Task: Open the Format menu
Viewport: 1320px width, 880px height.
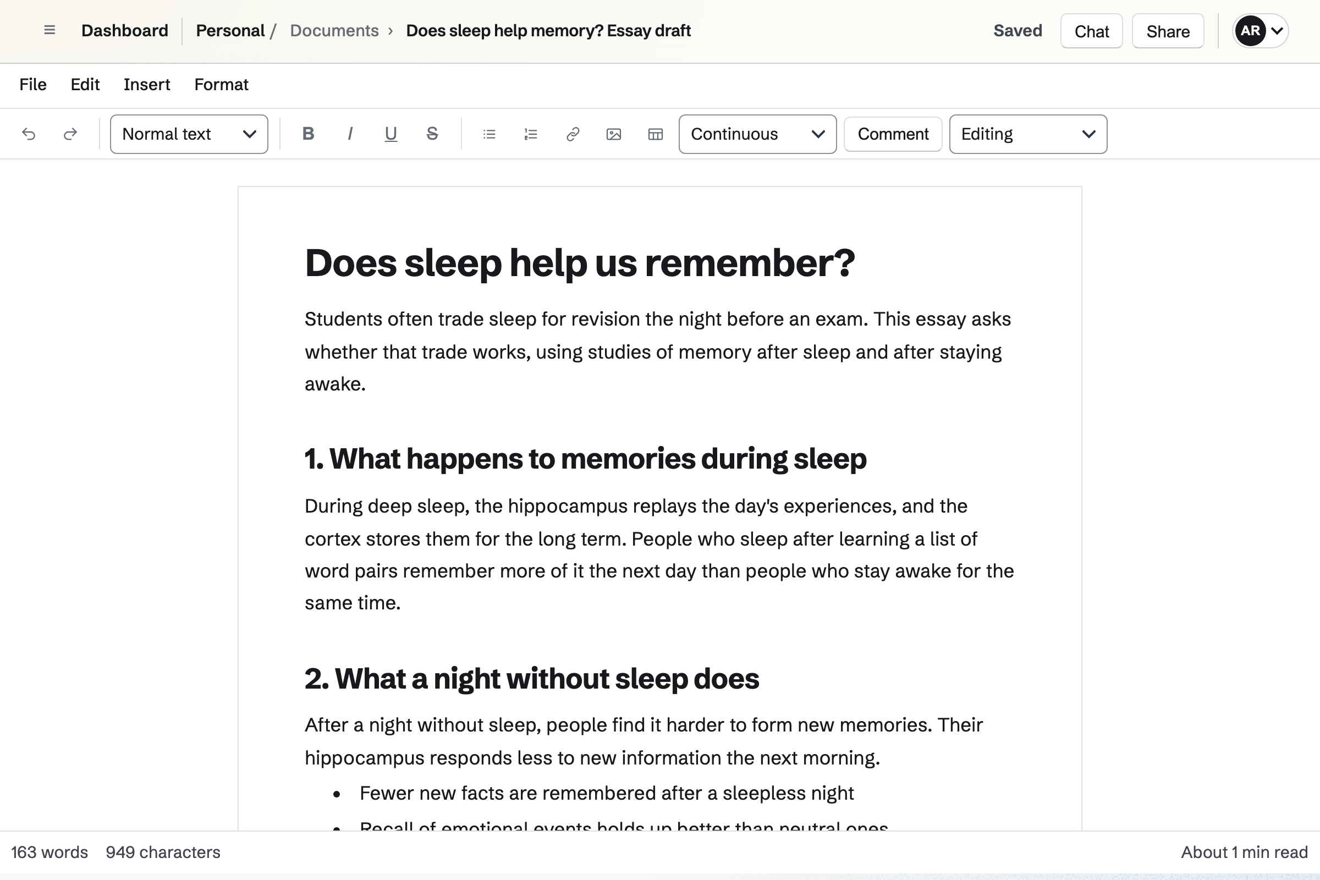Action: pos(221,85)
